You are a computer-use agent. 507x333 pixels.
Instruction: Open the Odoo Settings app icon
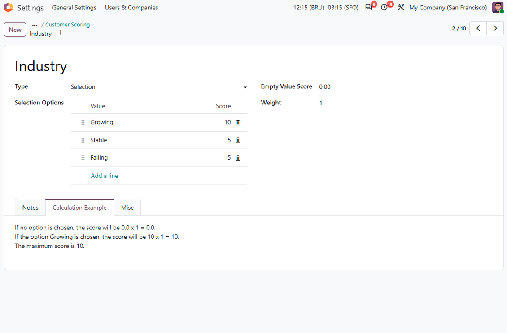point(8,8)
